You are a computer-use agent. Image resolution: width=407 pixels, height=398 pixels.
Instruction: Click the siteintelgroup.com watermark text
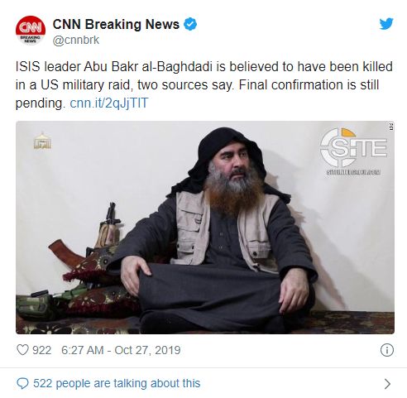click(x=353, y=172)
